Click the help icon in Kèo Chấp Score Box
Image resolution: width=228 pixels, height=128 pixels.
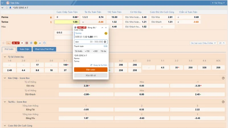(223, 78)
